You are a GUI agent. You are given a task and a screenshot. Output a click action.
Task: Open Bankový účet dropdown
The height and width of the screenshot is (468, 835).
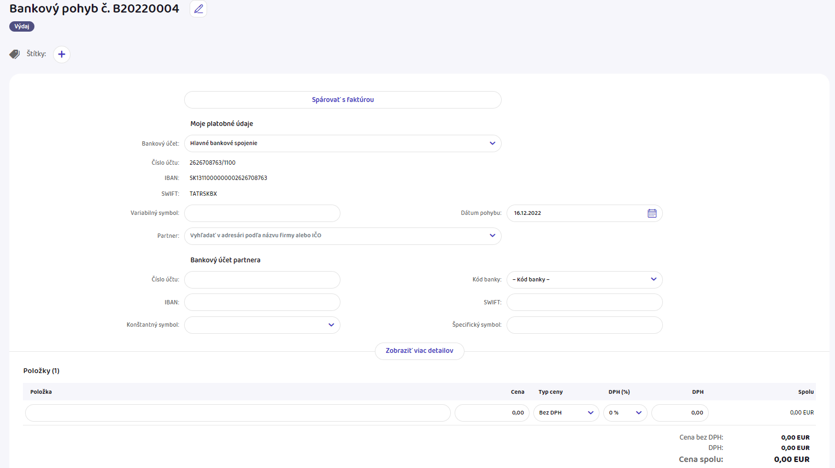343,143
